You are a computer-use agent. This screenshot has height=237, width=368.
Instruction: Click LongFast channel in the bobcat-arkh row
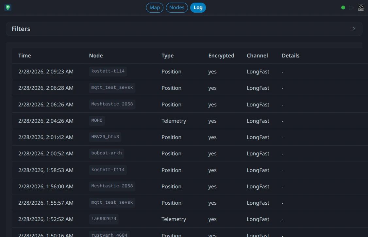[x=258, y=153]
